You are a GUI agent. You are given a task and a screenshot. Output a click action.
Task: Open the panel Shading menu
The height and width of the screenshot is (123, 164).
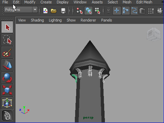[x=37, y=20]
